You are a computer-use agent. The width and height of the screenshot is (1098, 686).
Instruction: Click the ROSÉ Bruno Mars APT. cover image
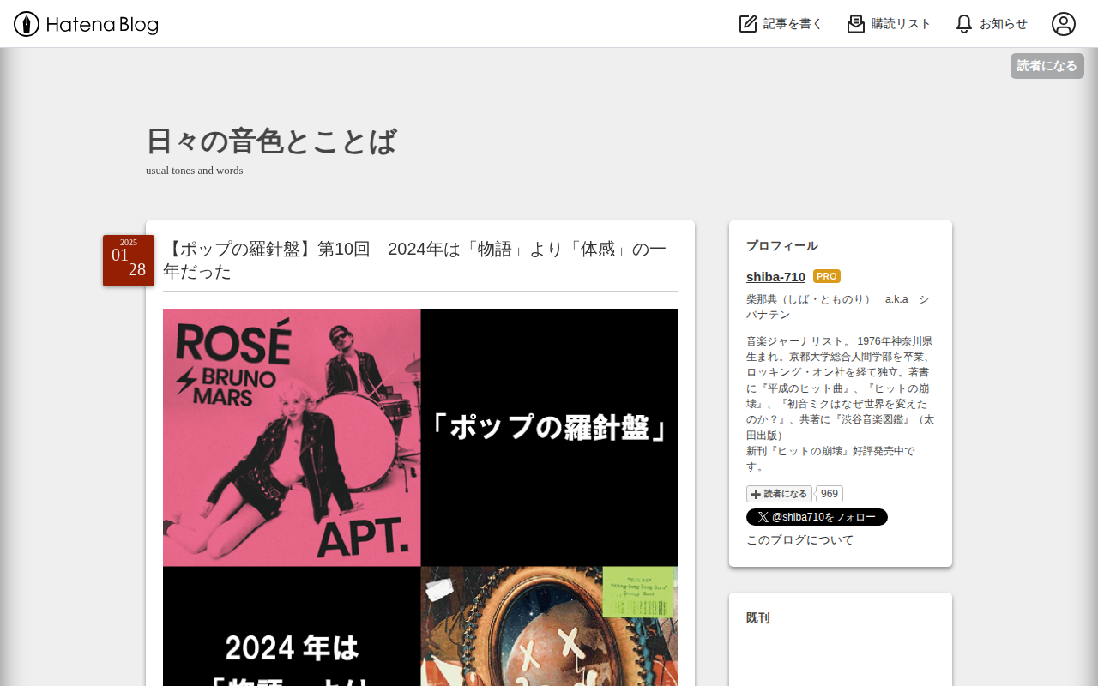pos(292,437)
